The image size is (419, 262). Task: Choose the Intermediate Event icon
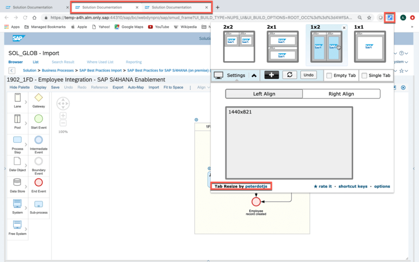click(38, 140)
